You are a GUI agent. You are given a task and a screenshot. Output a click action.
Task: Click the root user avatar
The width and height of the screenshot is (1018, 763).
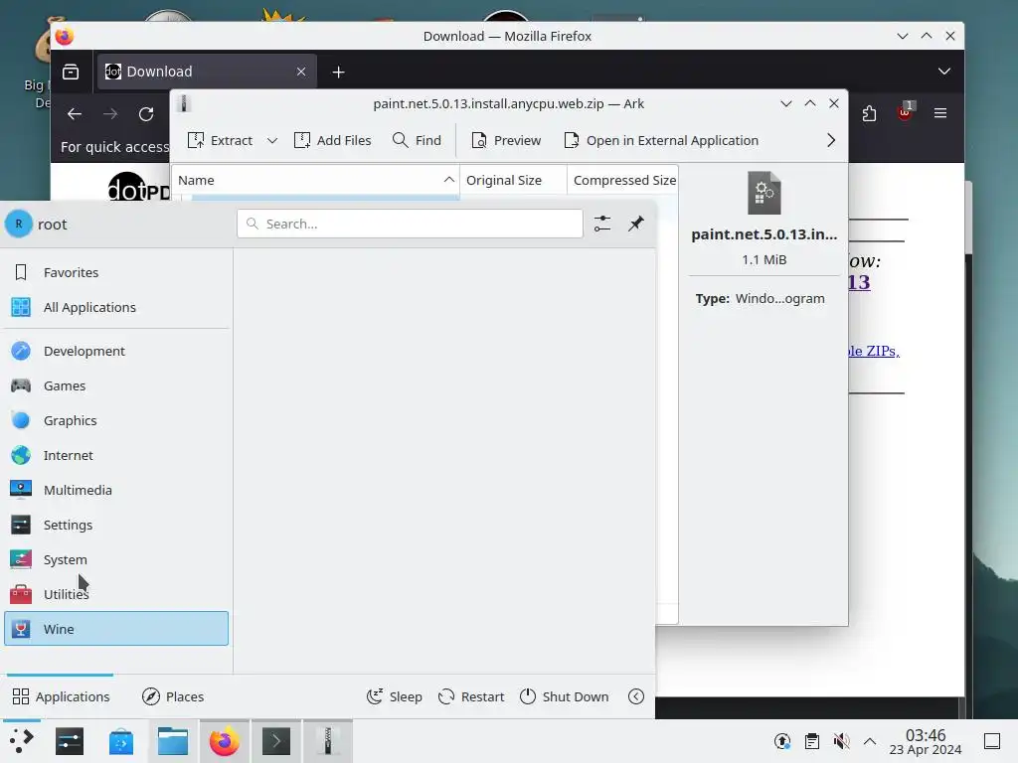(x=19, y=224)
